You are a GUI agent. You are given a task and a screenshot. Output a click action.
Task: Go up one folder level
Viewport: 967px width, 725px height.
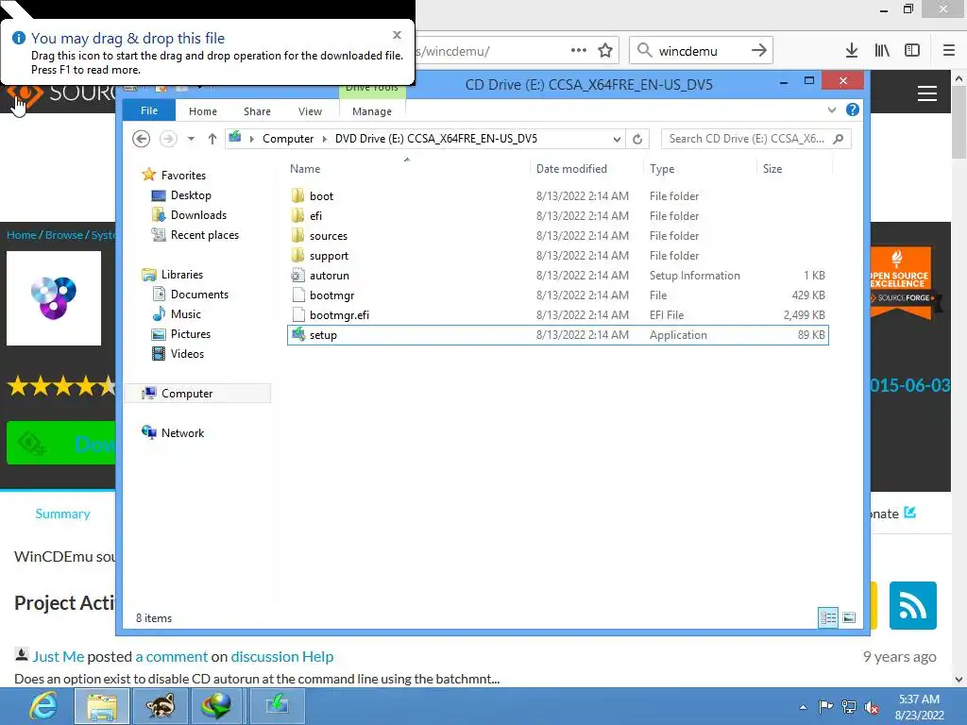pyautogui.click(x=212, y=139)
